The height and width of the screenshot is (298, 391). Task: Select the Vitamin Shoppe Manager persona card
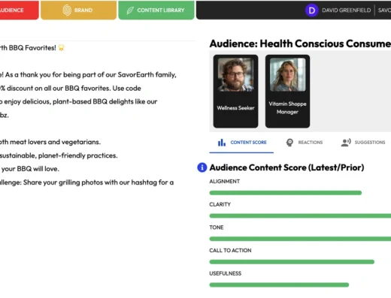(287, 92)
